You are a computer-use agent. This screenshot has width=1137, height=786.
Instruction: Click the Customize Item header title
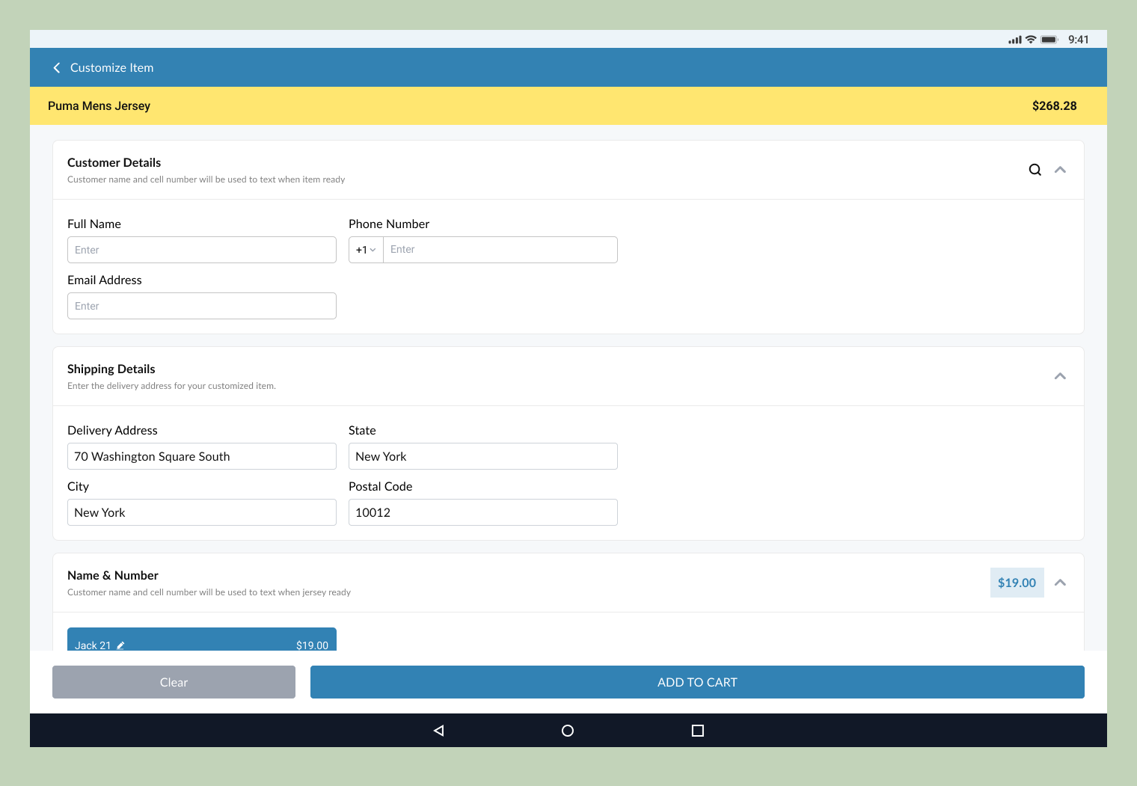pyautogui.click(x=112, y=67)
